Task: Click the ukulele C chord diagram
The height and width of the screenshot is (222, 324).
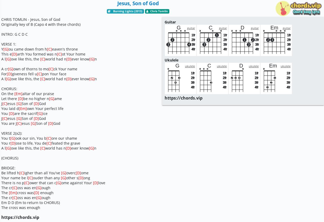Action: point(212,78)
